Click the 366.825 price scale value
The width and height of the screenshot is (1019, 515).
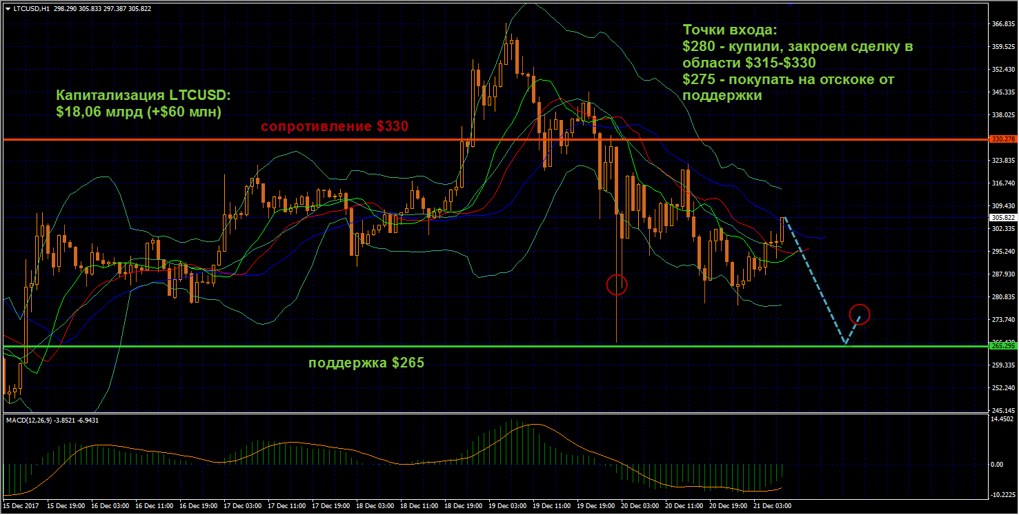point(1001,24)
